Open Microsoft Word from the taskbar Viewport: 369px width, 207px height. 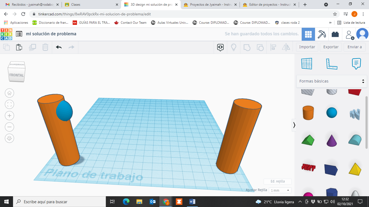pyautogui.click(x=192, y=202)
